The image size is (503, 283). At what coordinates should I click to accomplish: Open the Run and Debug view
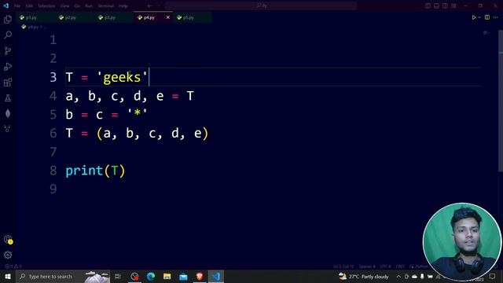point(8,66)
